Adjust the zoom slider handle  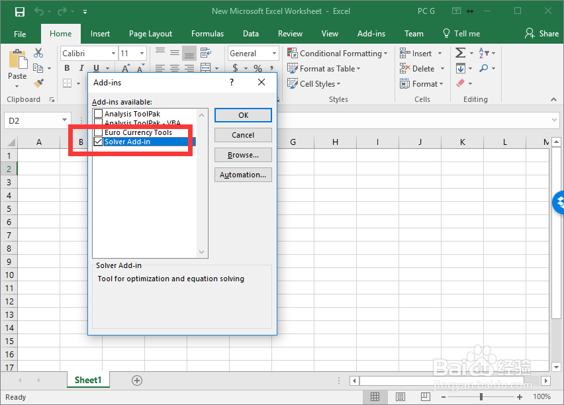(481, 396)
